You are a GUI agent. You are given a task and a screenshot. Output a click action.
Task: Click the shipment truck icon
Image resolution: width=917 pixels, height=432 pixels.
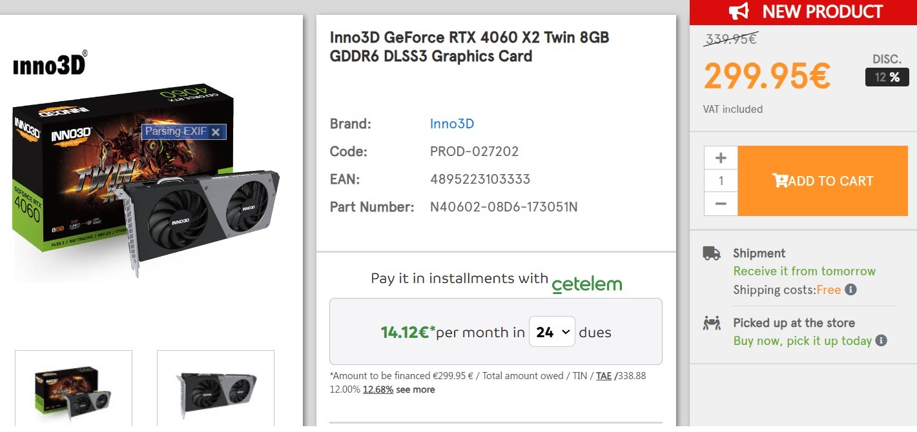coord(712,253)
